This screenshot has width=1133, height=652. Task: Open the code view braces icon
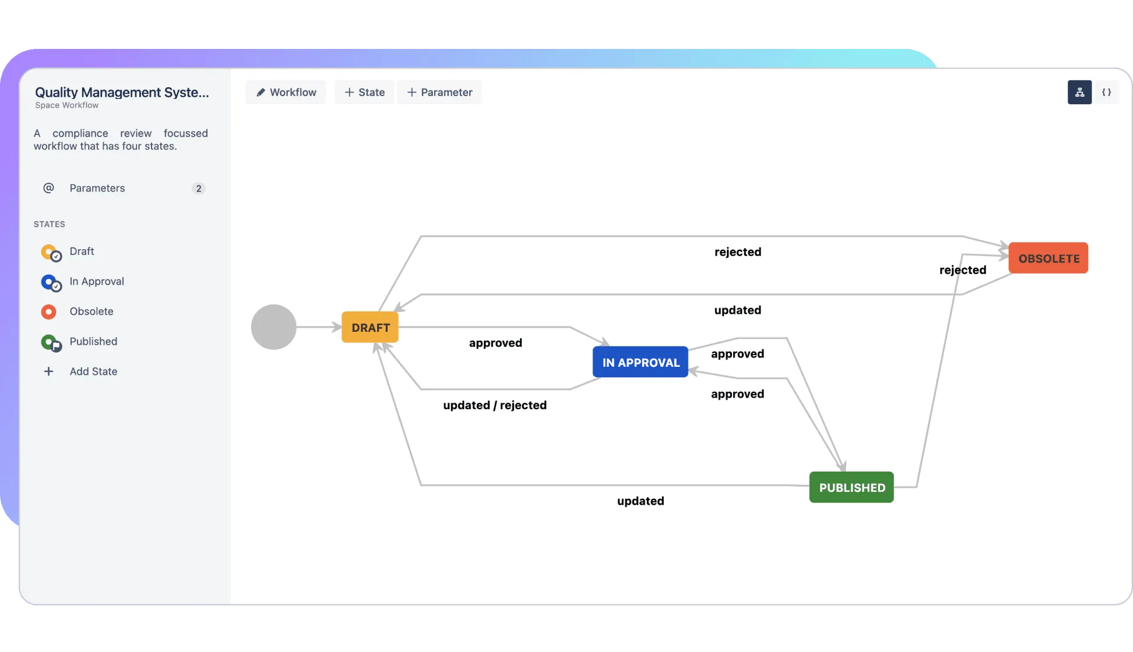point(1106,92)
